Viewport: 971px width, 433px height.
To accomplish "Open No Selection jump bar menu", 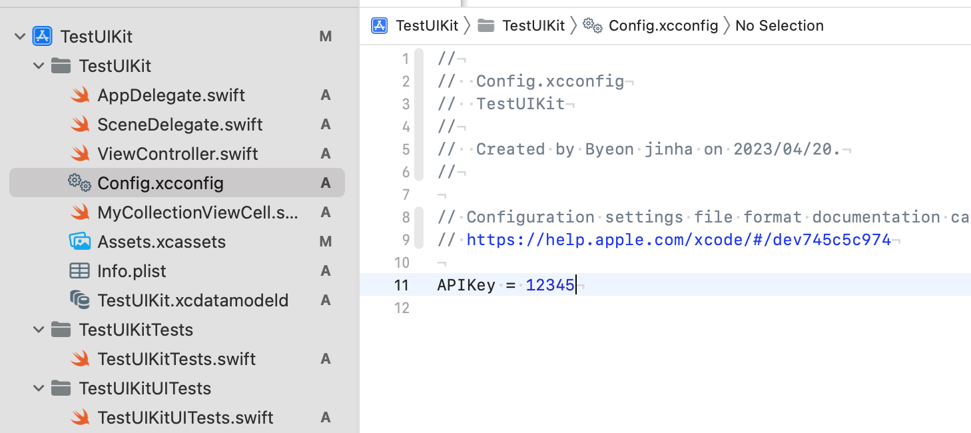I will point(779,26).
